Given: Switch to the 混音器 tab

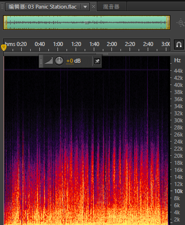Looking at the screenshot, I should click(111, 7).
